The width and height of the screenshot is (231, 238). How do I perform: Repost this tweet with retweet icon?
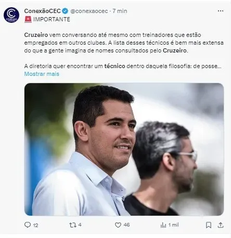click(x=73, y=225)
